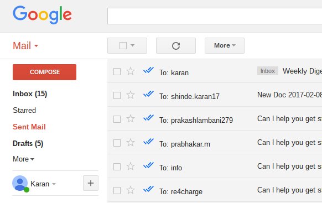Tick checkbox for prakashlambani279 email
The height and width of the screenshot is (203, 322).
pos(117,119)
